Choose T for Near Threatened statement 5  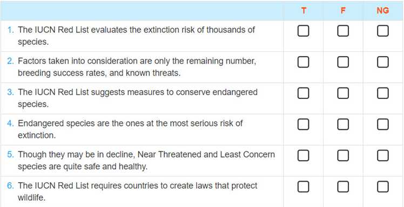pyautogui.click(x=303, y=156)
